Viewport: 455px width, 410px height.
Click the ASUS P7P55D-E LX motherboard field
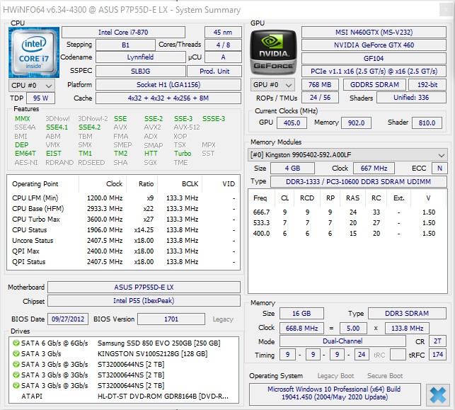click(144, 287)
